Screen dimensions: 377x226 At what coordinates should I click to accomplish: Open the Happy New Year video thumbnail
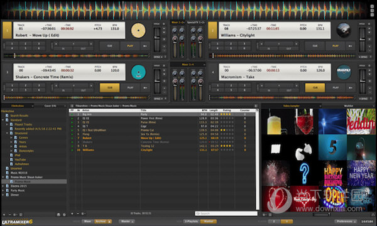click(x=361, y=173)
